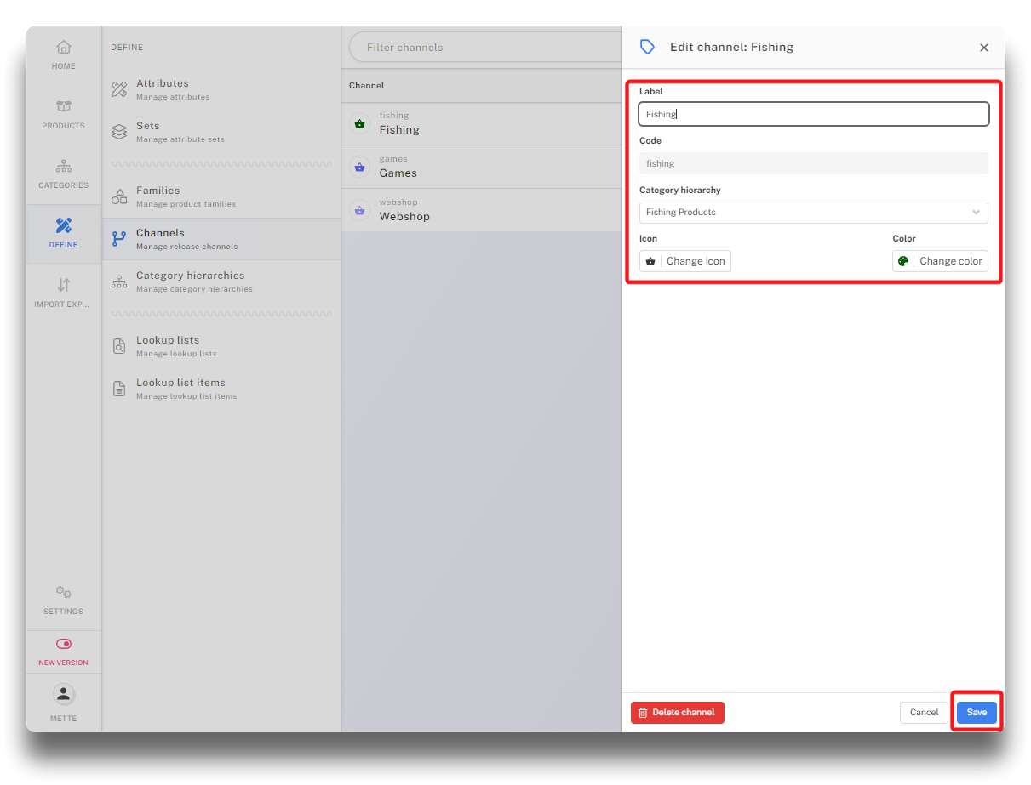Open Import Export sidebar icon
1031x785 pixels.
point(64,286)
